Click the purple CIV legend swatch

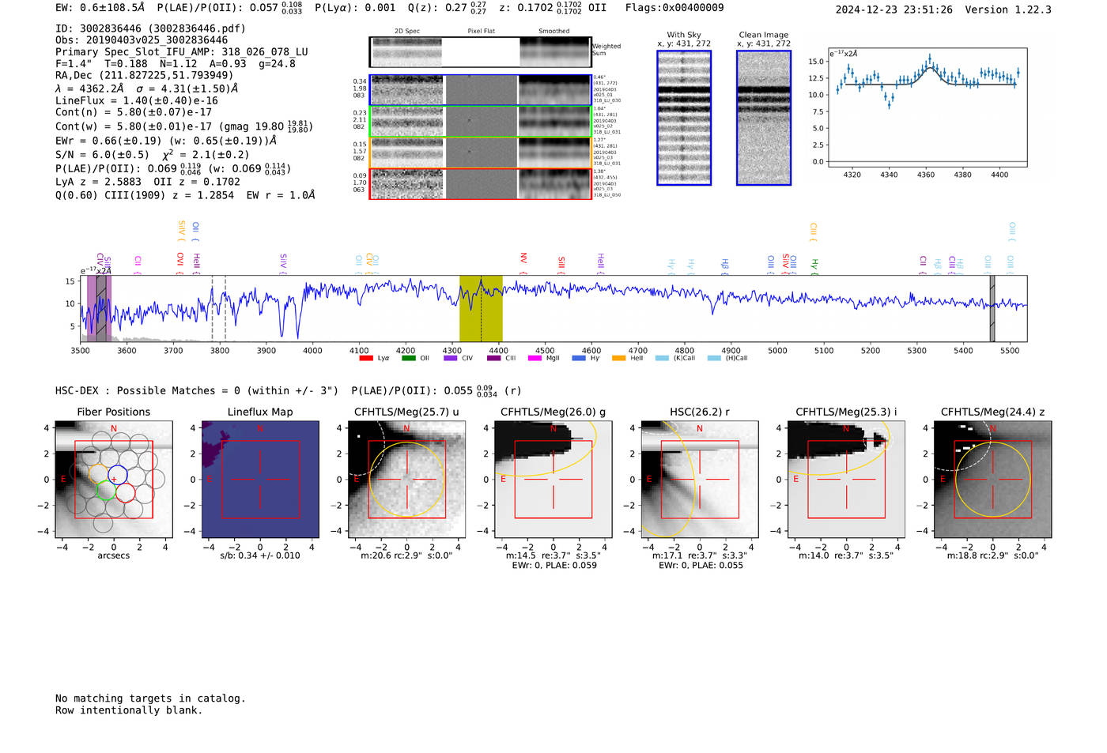point(451,358)
